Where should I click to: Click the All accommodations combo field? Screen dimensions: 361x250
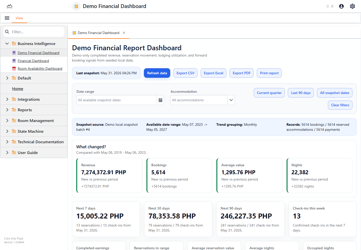coord(199,100)
